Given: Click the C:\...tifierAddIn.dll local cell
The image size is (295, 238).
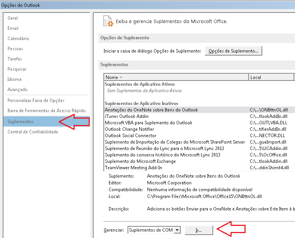Looking at the screenshot, I should click(x=268, y=129).
